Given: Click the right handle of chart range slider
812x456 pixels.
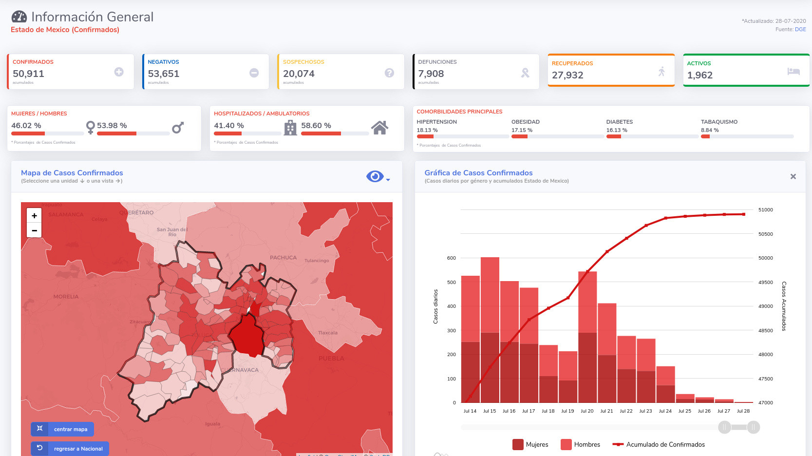Looking at the screenshot, I should tap(754, 427).
